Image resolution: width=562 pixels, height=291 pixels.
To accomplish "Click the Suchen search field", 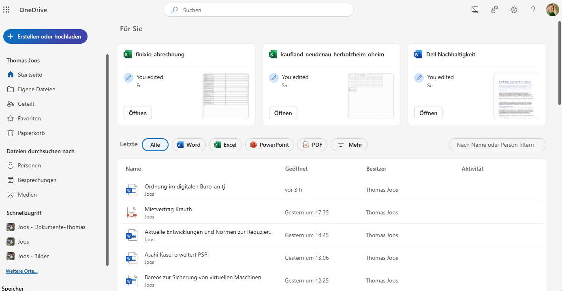I will coord(259,10).
